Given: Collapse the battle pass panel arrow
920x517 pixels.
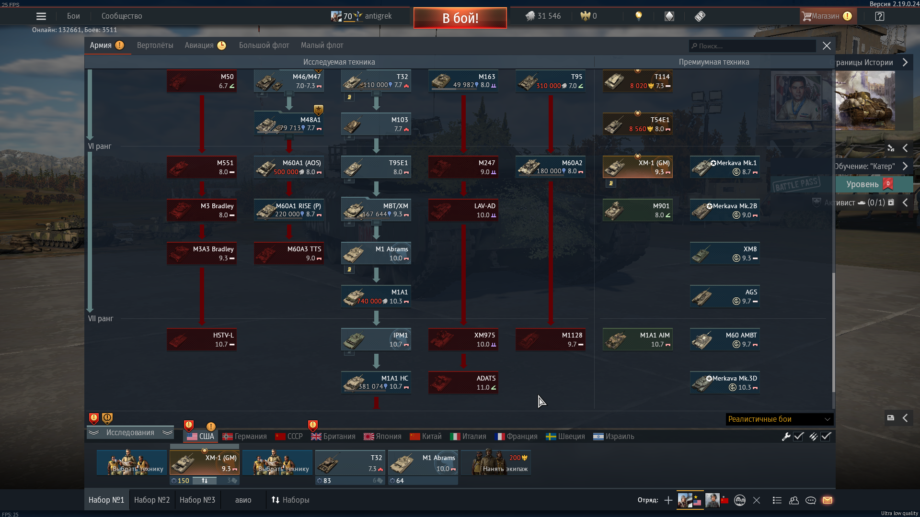Looking at the screenshot, I should (905, 148).
